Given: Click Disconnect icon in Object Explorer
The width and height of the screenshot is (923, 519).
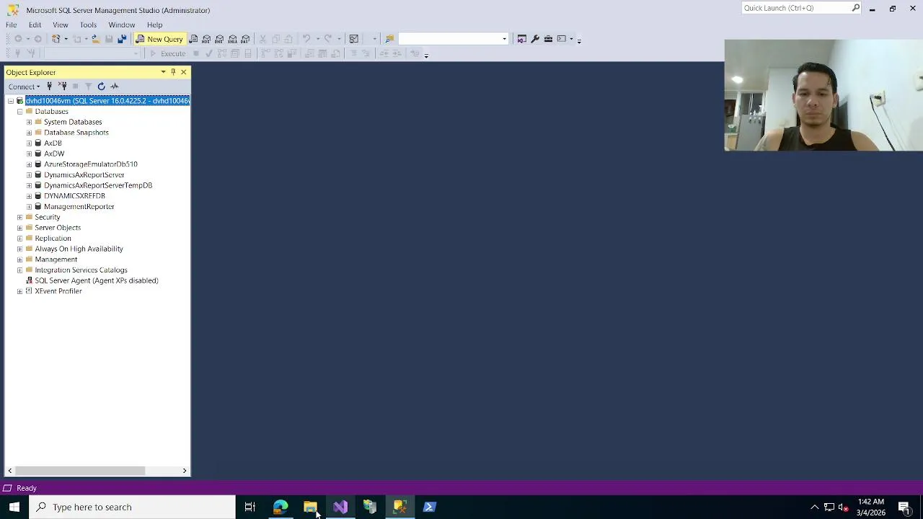Looking at the screenshot, I should (x=63, y=86).
